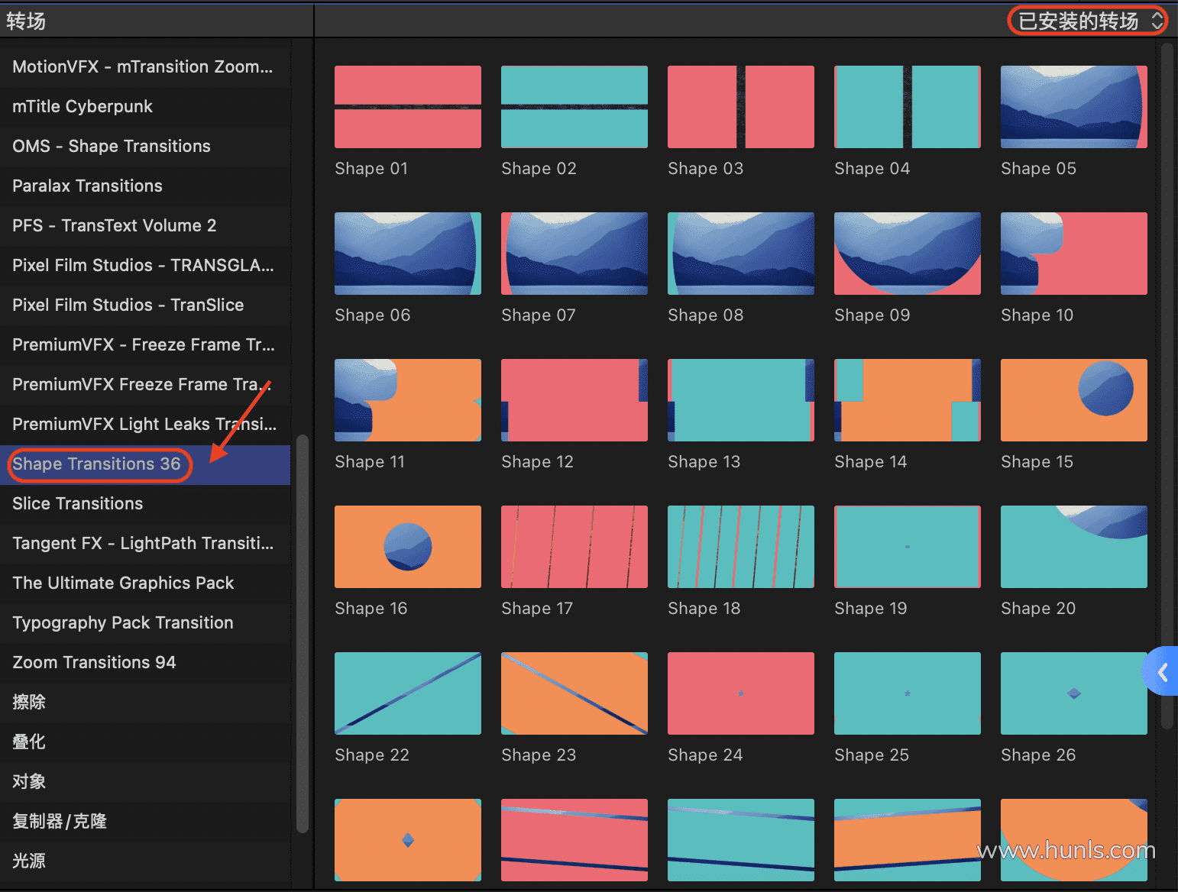Choose the Shape 09 circle transition
Viewport: 1178px width, 892px height.
click(907, 254)
